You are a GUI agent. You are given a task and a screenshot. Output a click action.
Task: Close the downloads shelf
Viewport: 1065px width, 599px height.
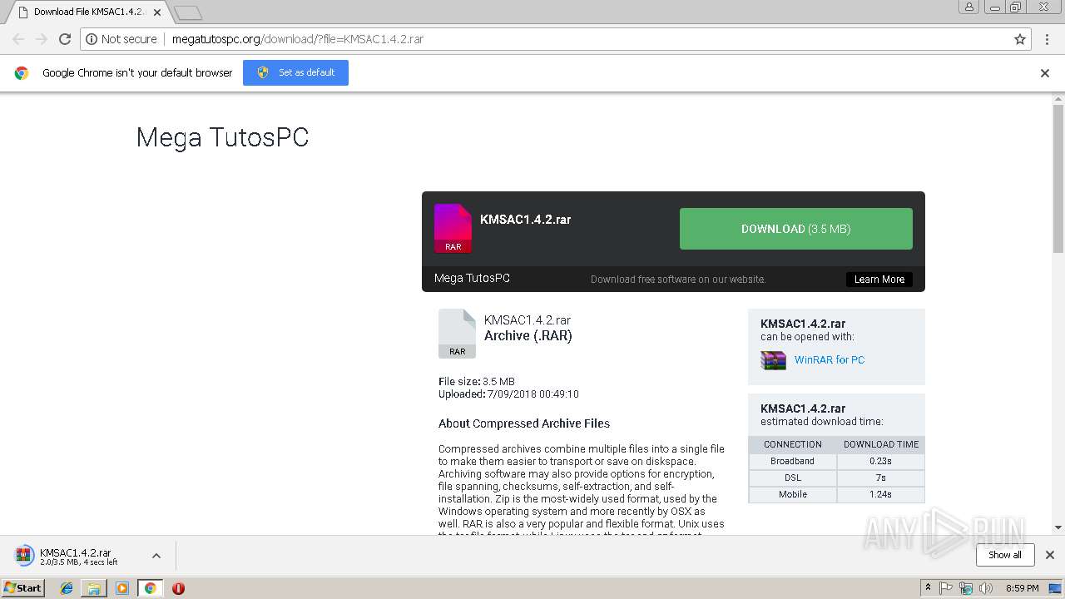(x=1050, y=555)
